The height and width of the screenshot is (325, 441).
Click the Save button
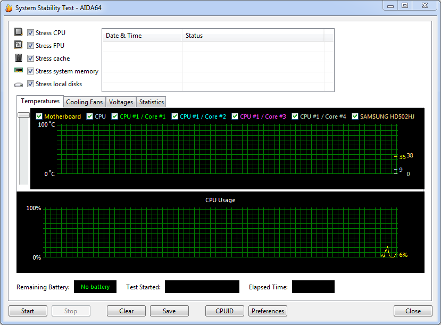tap(169, 311)
